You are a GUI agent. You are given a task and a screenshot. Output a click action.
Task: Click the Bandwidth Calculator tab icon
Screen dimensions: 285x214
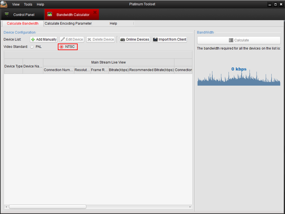click(50, 14)
